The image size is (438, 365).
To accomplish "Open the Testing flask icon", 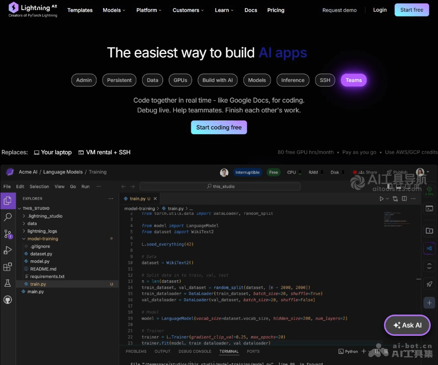I will 8,283.
